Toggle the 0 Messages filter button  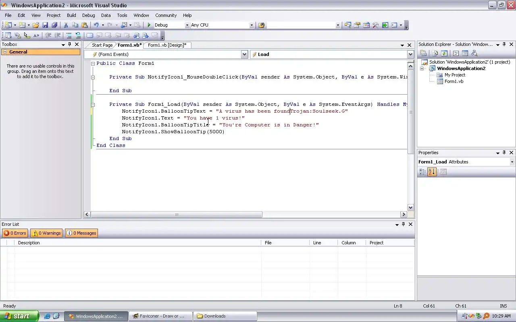click(x=81, y=233)
